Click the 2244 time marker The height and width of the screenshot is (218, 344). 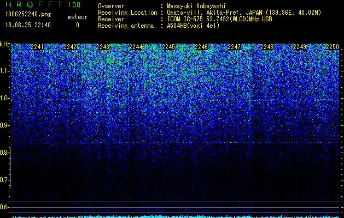coord(136,47)
